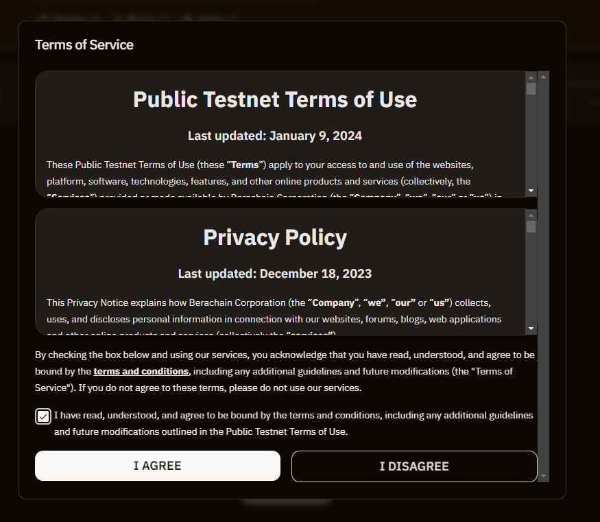Click the 'I have read, understood' checkbox label

tap(293, 423)
